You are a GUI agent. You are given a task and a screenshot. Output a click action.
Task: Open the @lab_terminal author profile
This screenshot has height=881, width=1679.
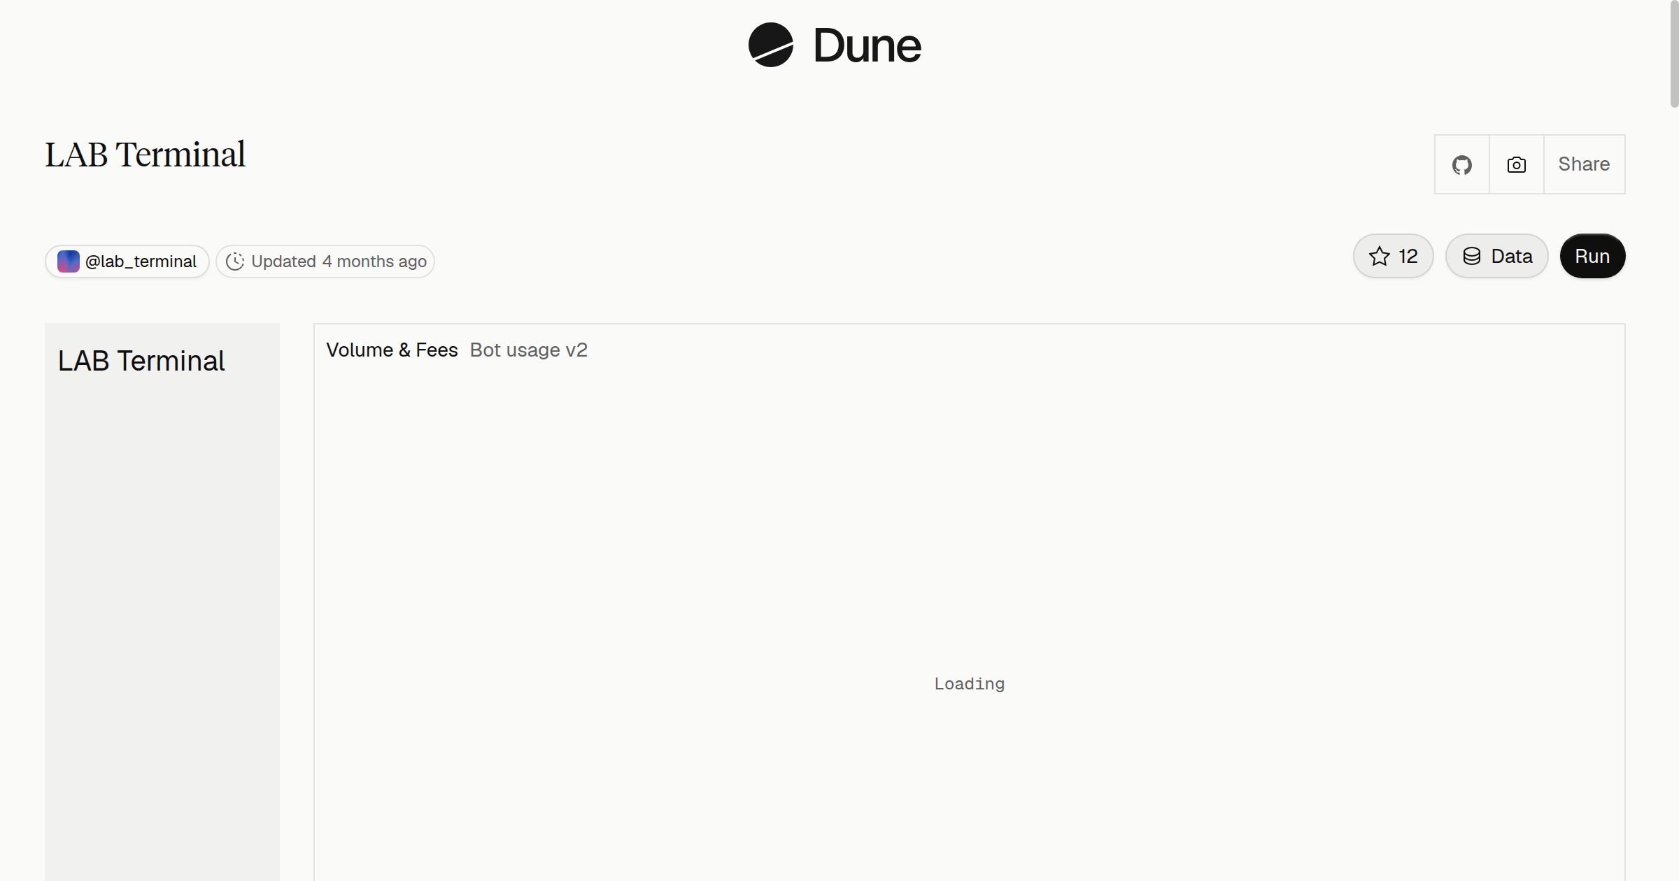click(x=127, y=262)
